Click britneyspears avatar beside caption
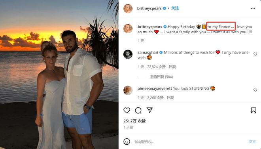The height and width of the screenshot is (149, 261). [x=128, y=29]
